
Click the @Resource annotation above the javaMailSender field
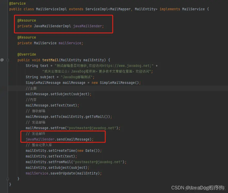(x=27, y=21)
